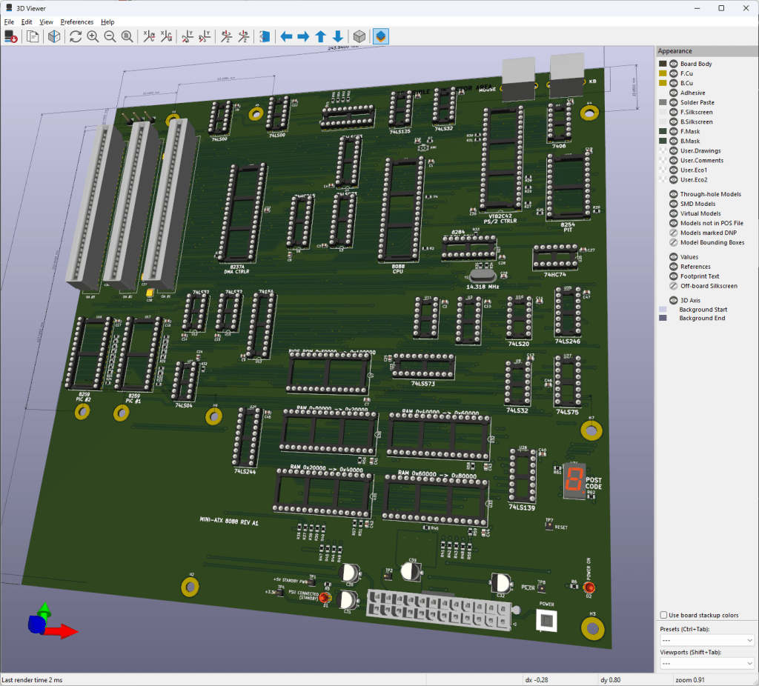
Task: Hide the F.Silkscreen layer
Action: (673, 112)
